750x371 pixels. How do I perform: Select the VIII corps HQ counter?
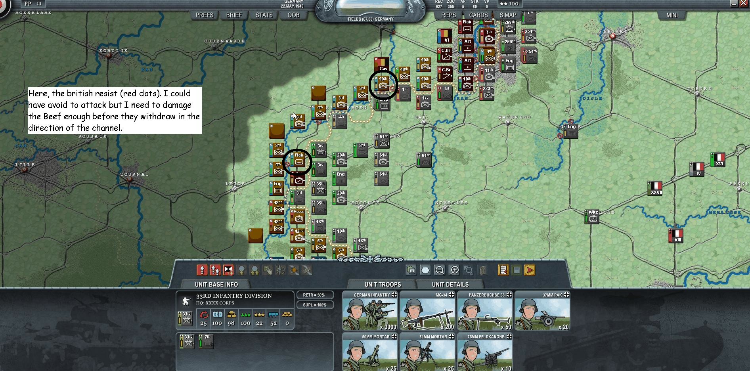tap(676, 236)
